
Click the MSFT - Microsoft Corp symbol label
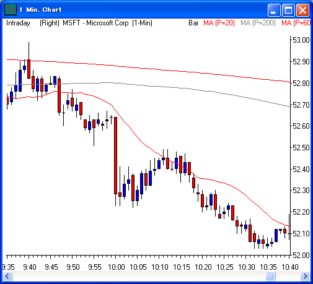(x=95, y=23)
